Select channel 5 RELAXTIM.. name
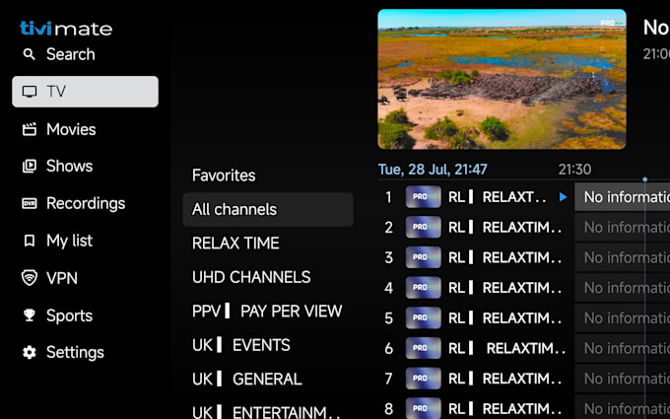The image size is (670, 419). pyautogui.click(x=505, y=318)
